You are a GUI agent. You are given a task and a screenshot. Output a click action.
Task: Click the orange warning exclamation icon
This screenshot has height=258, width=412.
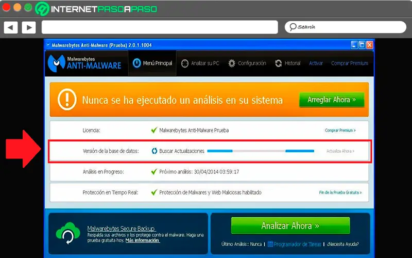[67, 100]
